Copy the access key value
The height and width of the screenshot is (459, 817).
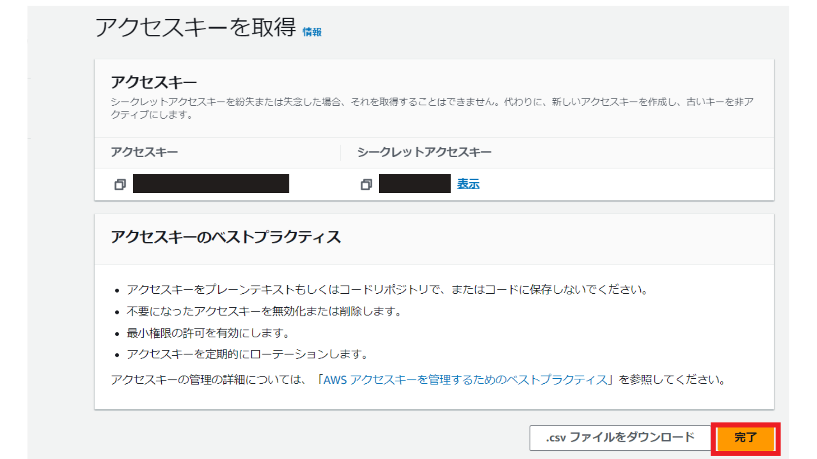pyautogui.click(x=120, y=184)
